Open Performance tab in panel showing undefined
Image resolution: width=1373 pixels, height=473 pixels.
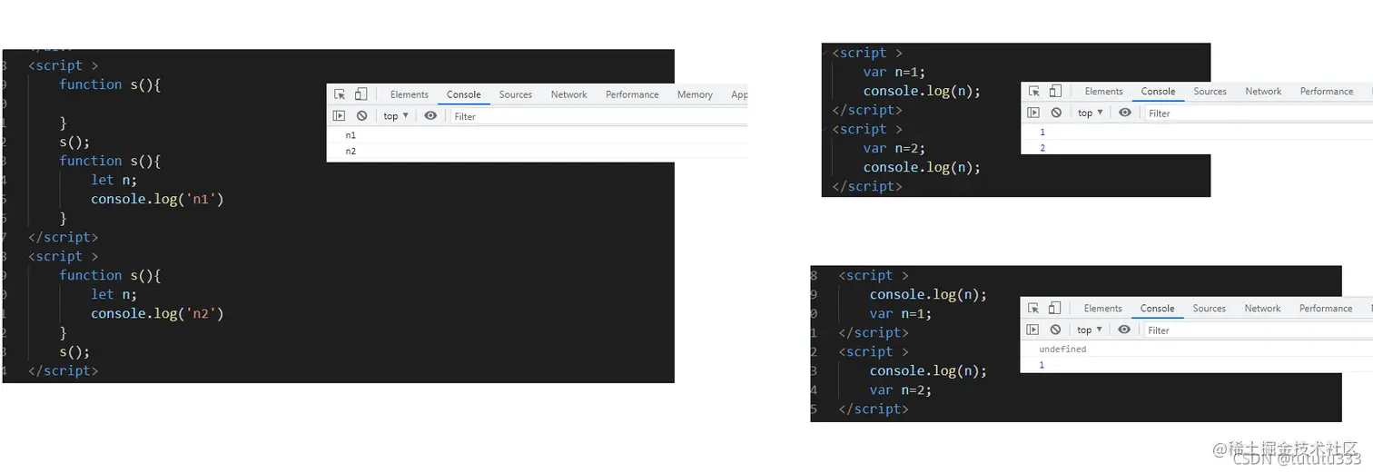[1326, 308]
